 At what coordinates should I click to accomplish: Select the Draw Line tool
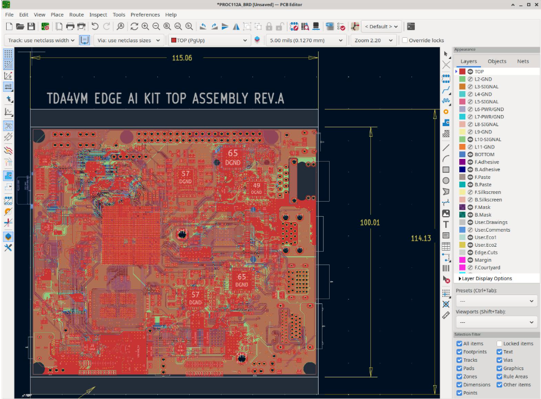(446, 148)
